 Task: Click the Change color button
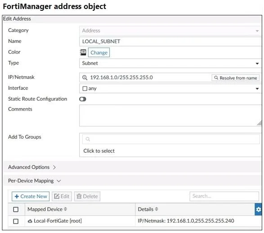click(99, 52)
